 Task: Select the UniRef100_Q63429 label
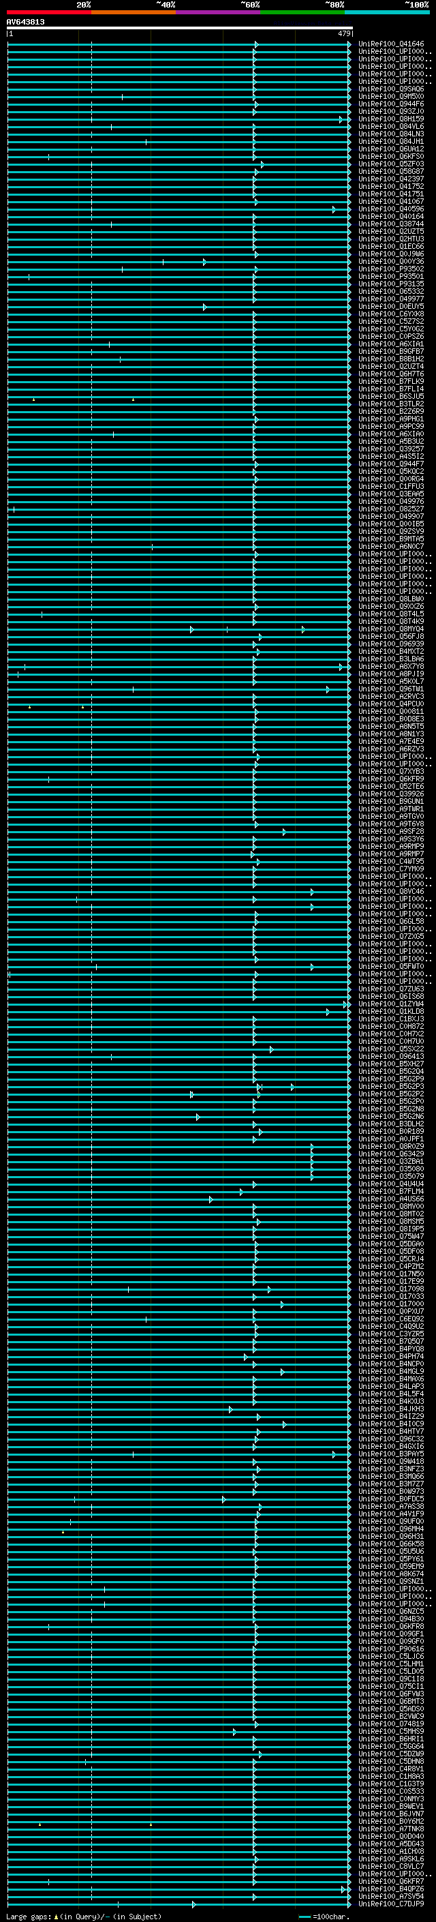coord(391,1154)
